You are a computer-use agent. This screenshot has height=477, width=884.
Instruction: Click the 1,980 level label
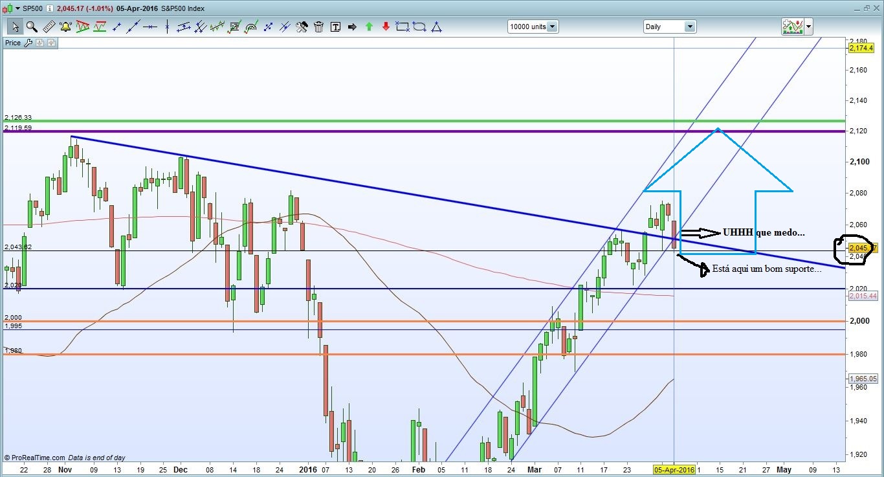click(13, 350)
